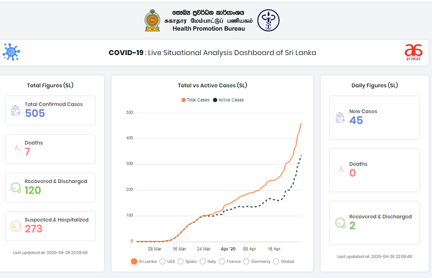Click the daily Deaths 0 card
Screen dimensions: 432x278
click(x=374, y=170)
